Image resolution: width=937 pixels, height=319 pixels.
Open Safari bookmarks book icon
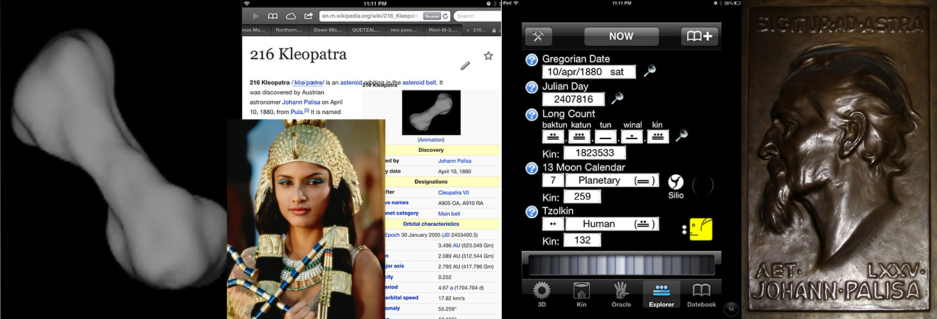[x=273, y=16]
